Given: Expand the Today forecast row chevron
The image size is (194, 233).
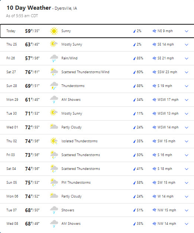Looking at the screenshot, I should pyautogui.click(x=187, y=31).
